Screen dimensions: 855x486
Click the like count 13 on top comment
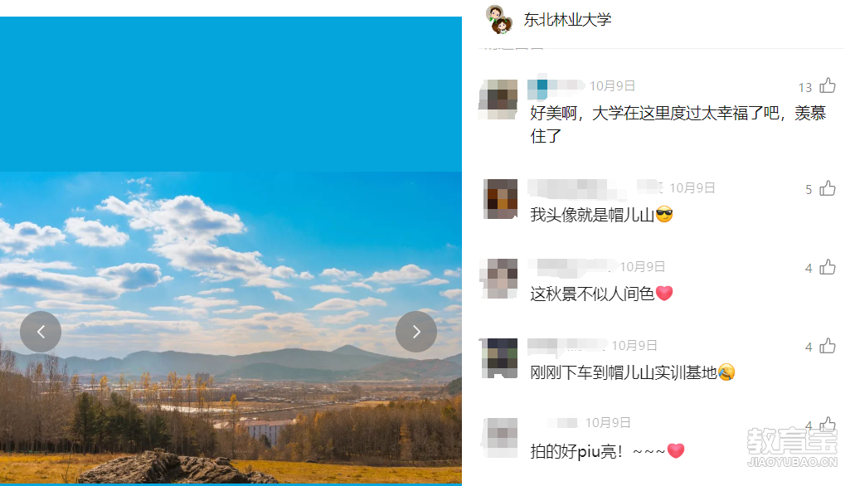(x=805, y=87)
